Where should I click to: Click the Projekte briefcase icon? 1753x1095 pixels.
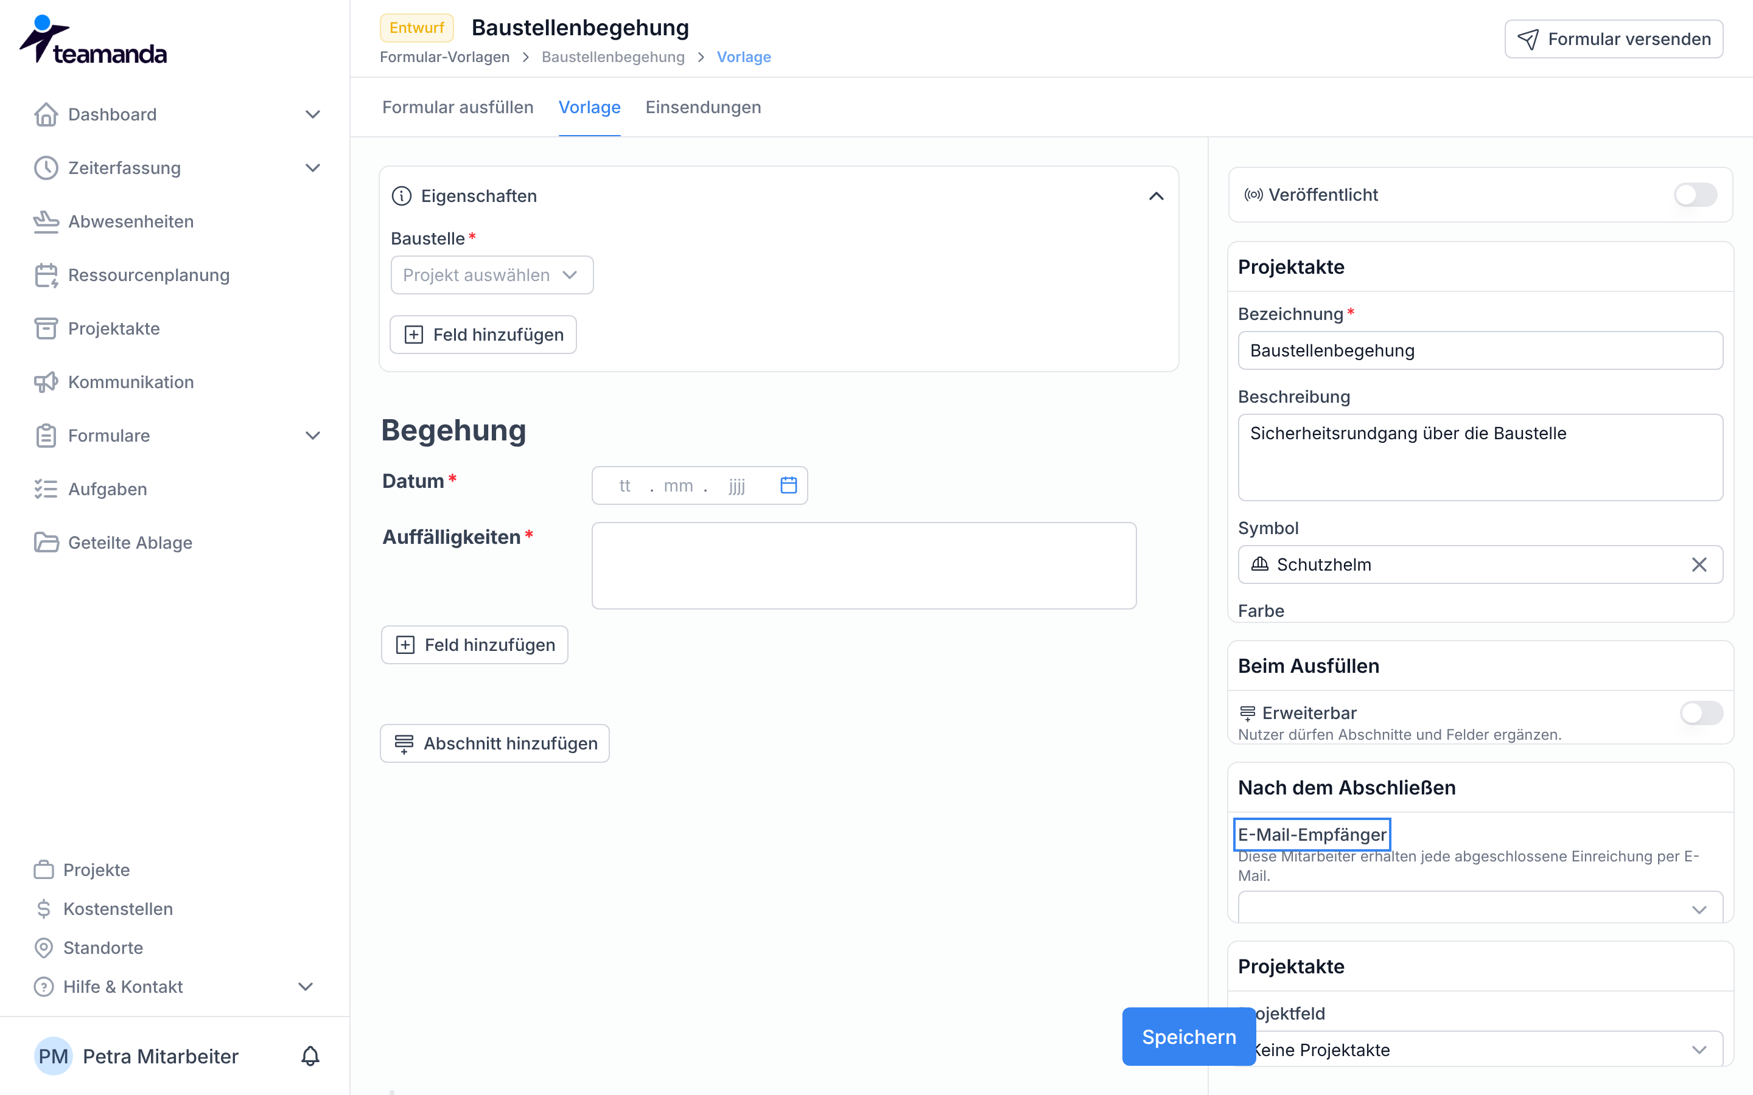click(44, 870)
